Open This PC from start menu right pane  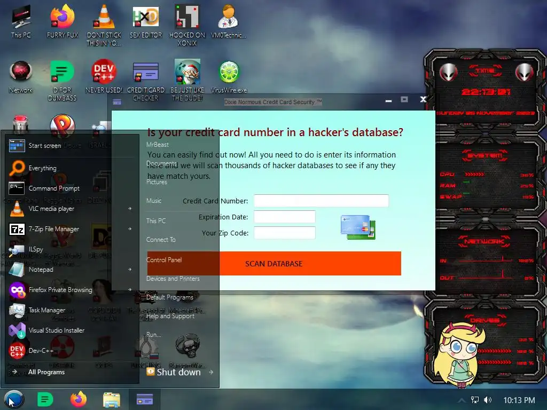156,220
